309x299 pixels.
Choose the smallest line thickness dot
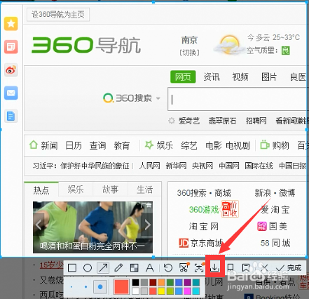pos(71,287)
